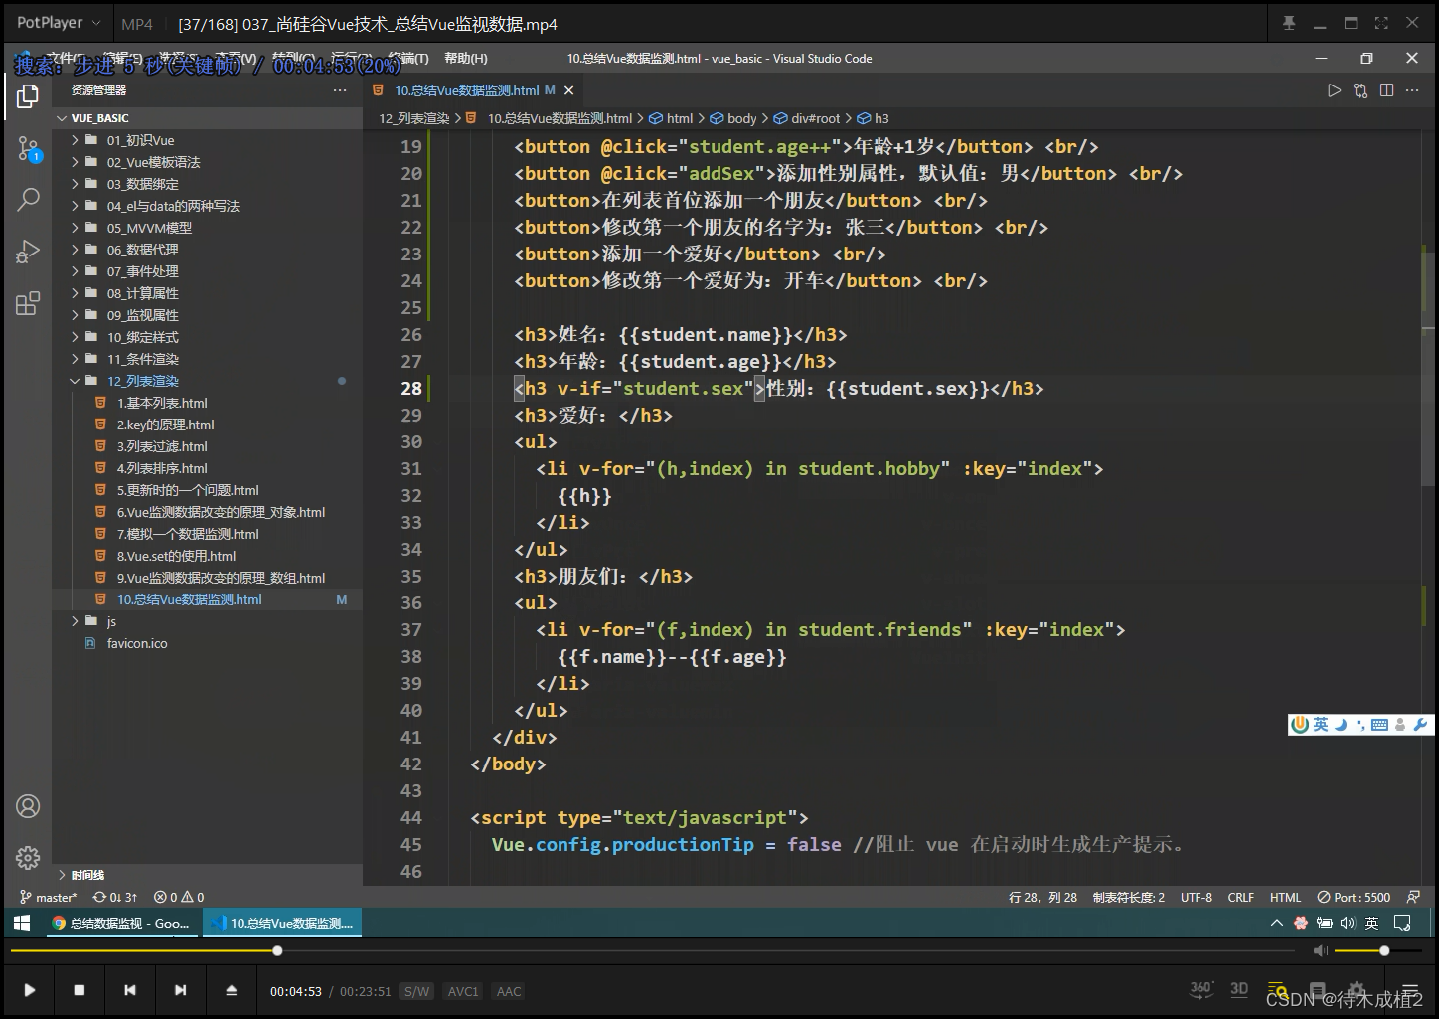Open the Extensions view icon

coord(28,303)
